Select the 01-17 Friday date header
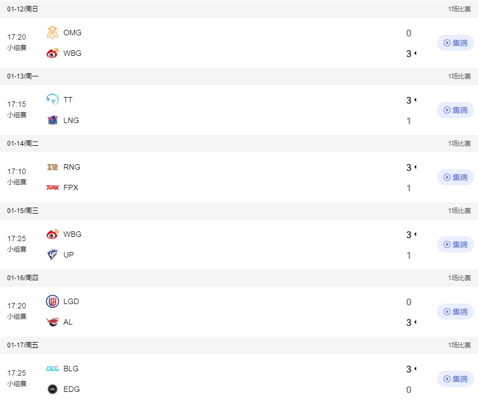The image size is (478, 400). [x=23, y=345]
